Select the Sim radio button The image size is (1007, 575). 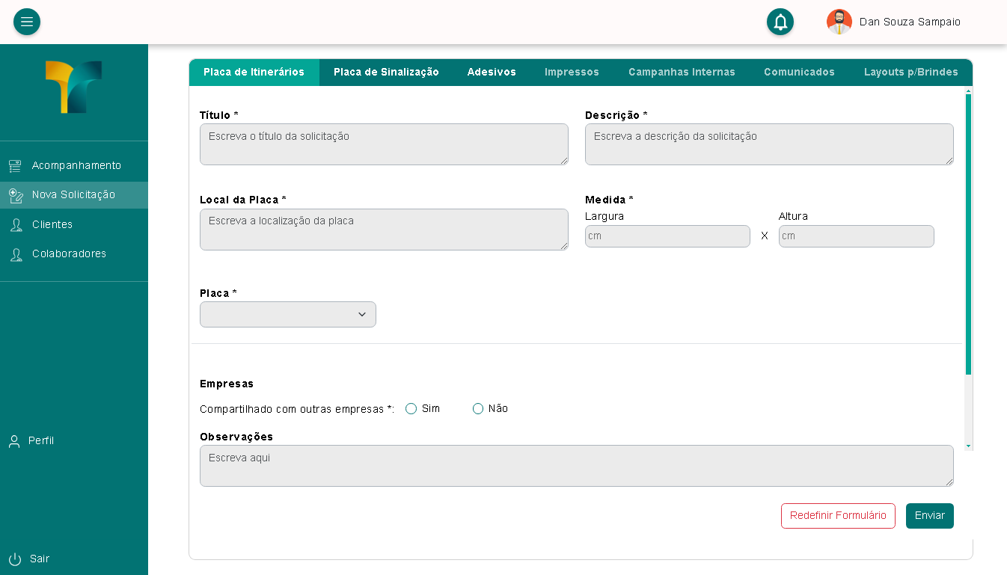point(411,409)
